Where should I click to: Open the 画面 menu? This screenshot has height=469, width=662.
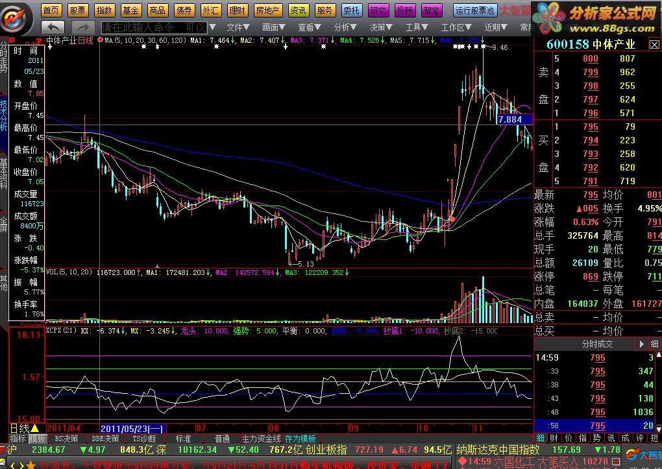pos(274,27)
